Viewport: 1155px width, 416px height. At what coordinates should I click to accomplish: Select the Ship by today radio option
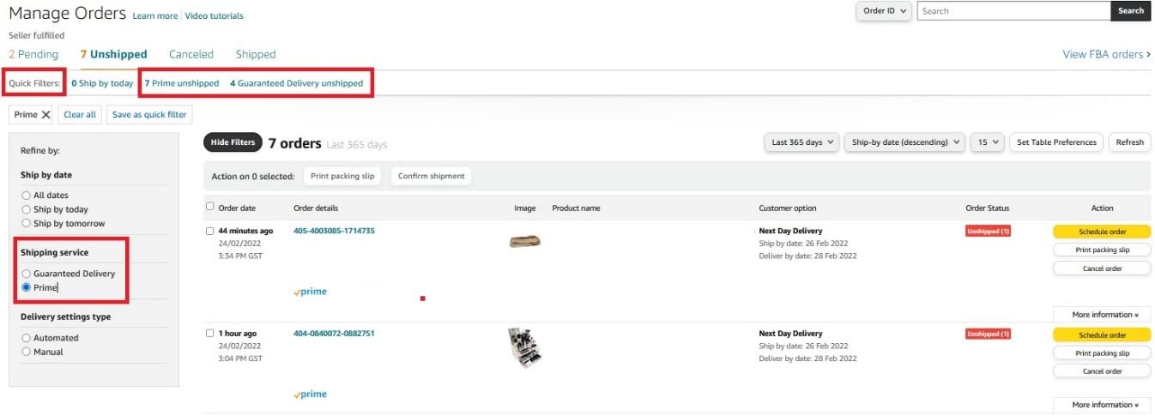click(27, 209)
